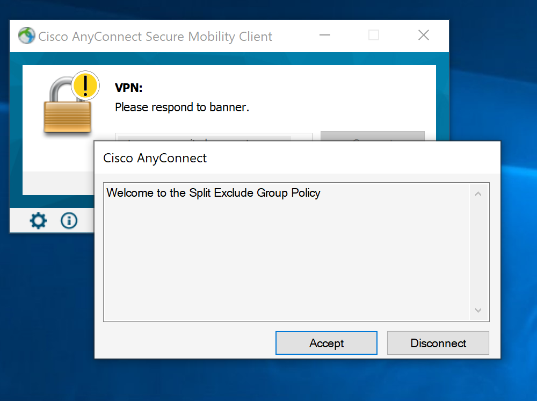Click the warning exclamation badge on the lock
Viewport: 537px width, 401px height.
click(85, 85)
